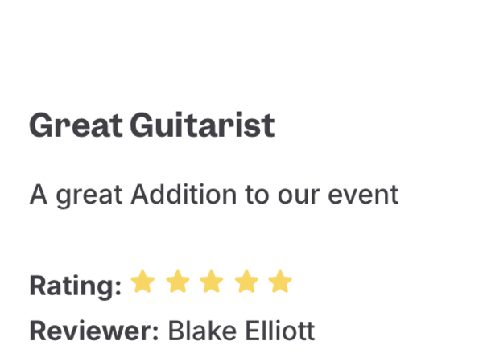Viewport: 483px width, 362px height.
Task: Click the word Guitarist in the heading
Action: [x=202, y=125]
